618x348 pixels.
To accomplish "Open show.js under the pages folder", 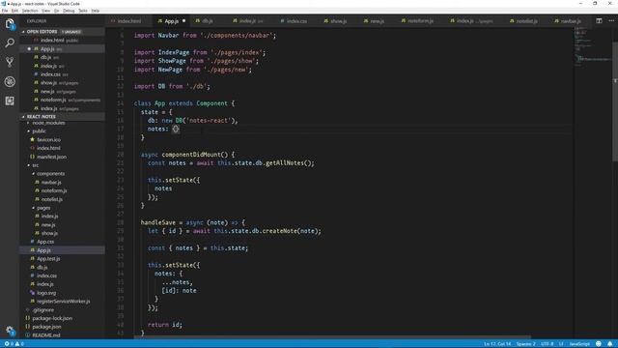I will [49, 233].
